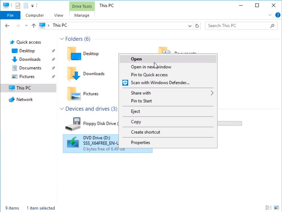Choose Open in new window
Image resolution: width=282 pixels, height=212 pixels.
click(x=168, y=67)
